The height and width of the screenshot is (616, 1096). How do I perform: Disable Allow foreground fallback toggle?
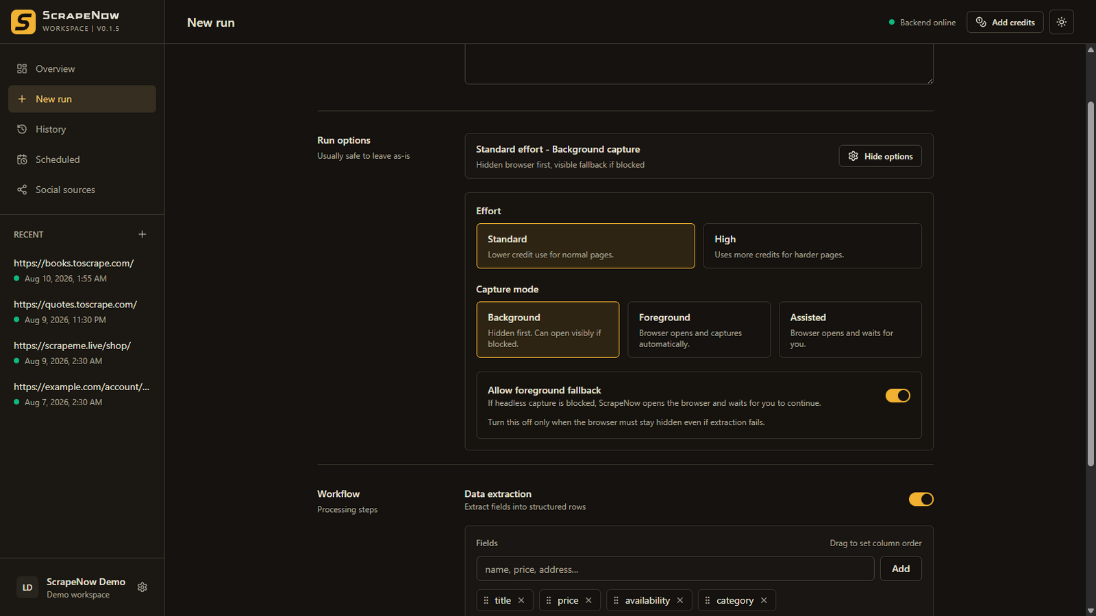coord(897,396)
